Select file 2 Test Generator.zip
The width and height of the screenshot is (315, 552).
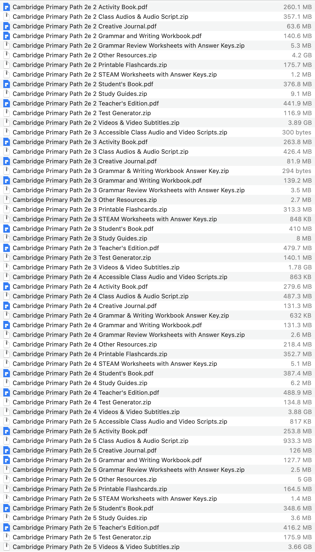[x=157, y=113]
